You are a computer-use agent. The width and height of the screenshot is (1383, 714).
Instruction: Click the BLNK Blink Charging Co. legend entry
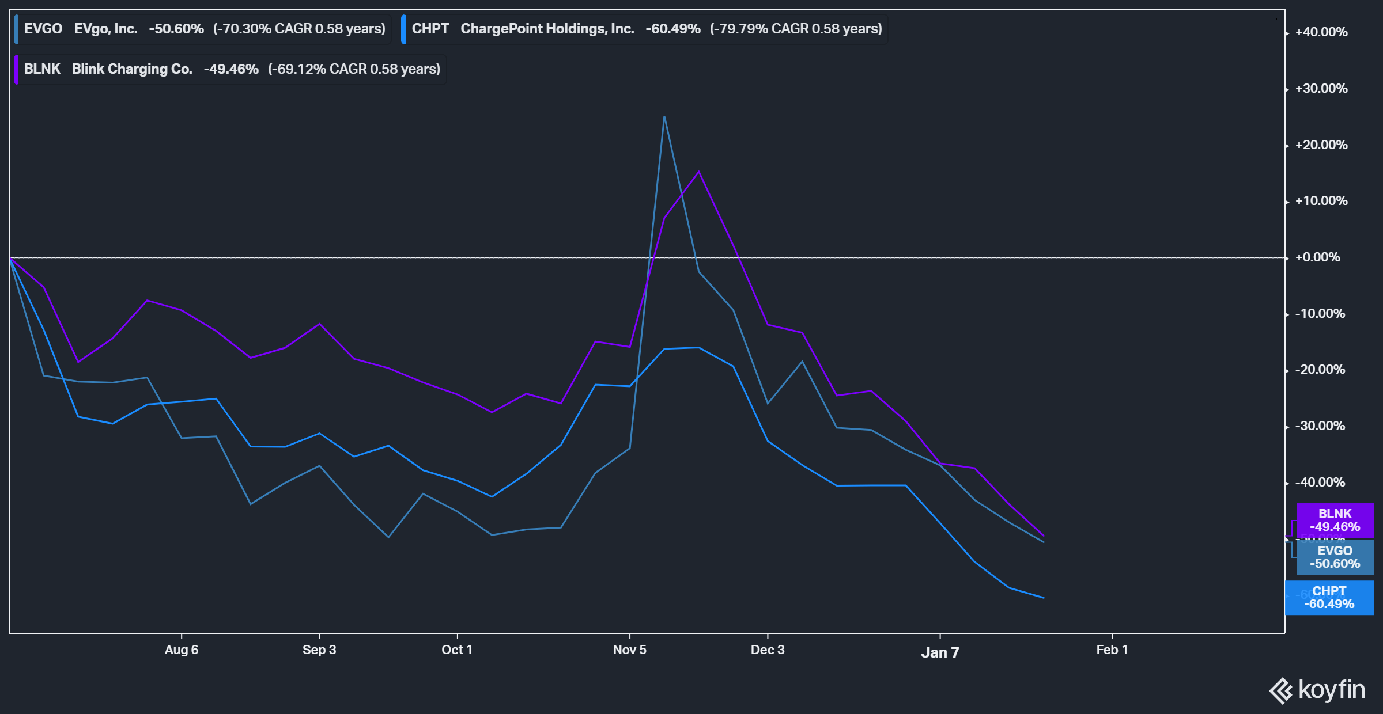[230, 69]
